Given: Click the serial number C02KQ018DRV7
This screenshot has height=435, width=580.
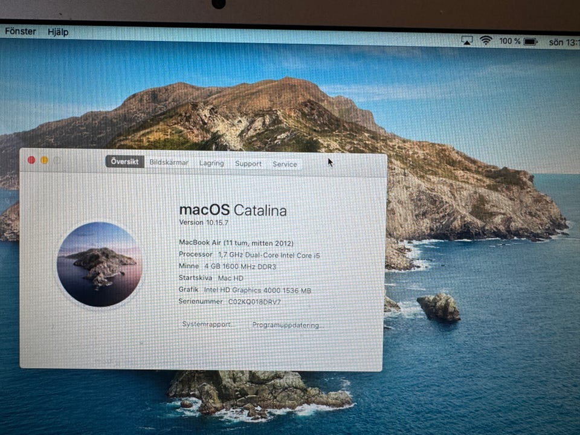Looking at the screenshot, I should pyautogui.click(x=254, y=301).
